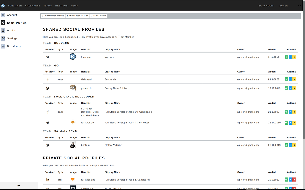Delete the Golang.ch Facebook page profile
Image resolution: width=305 pixels, height=190 pixels.
point(294,79)
